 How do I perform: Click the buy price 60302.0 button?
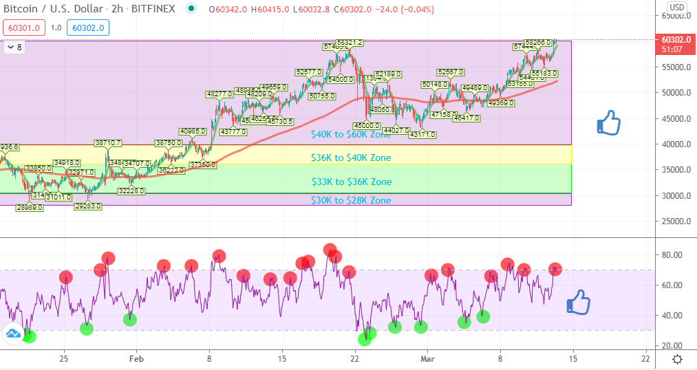88,28
